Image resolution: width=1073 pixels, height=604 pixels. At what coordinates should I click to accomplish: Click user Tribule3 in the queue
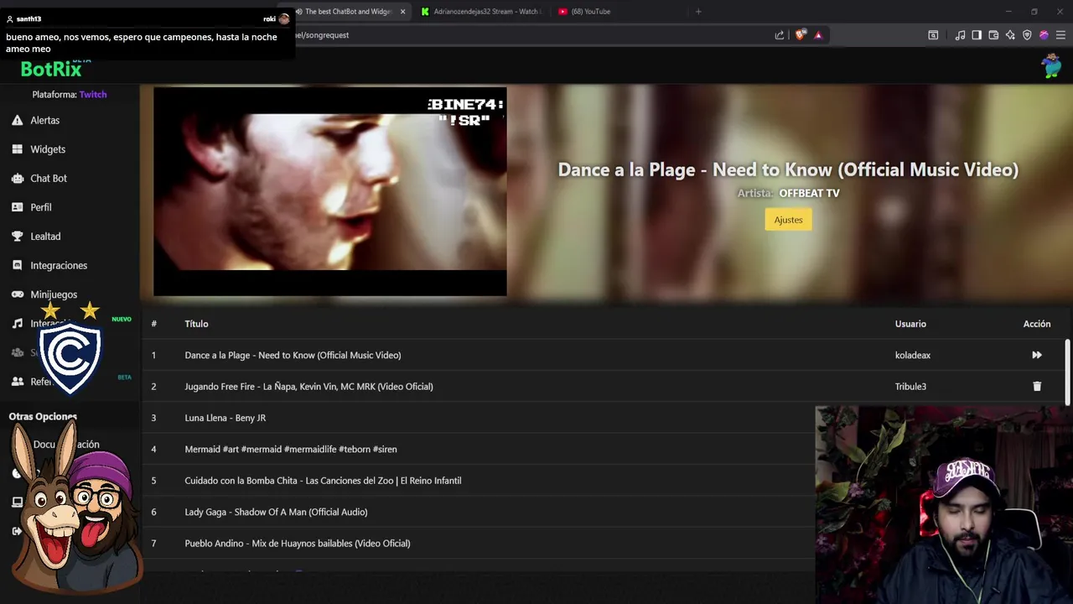[x=910, y=387]
